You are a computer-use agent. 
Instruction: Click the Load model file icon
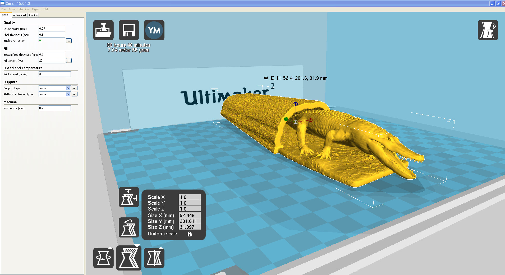point(103,30)
